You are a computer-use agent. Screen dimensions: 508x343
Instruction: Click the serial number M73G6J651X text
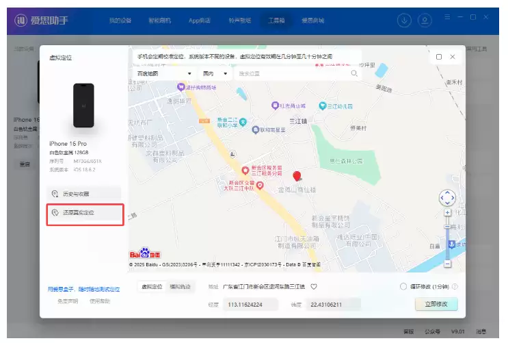pyautogui.click(x=88, y=161)
